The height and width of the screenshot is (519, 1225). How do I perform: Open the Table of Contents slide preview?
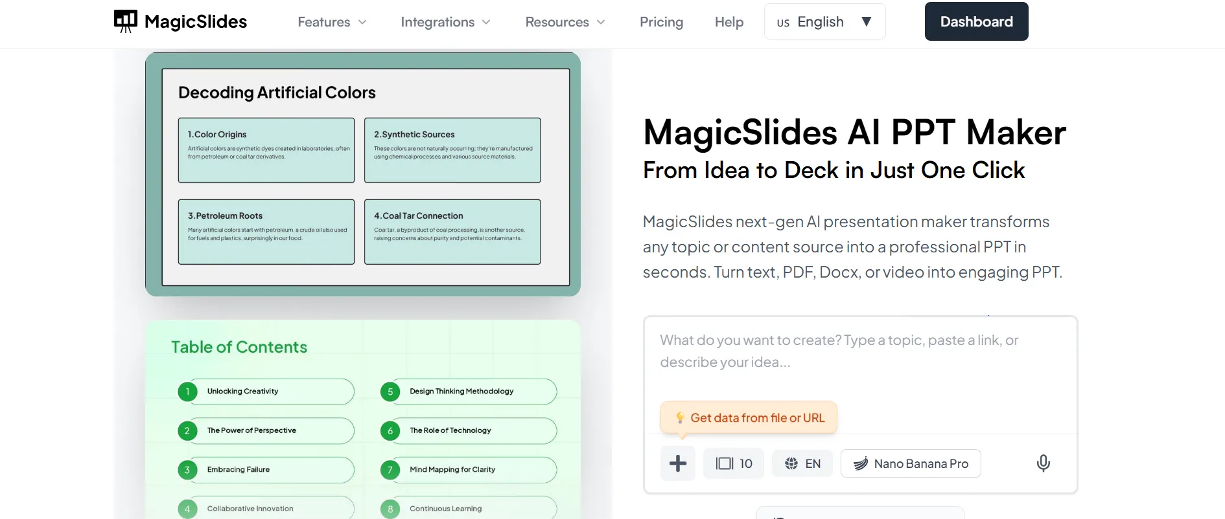click(363, 419)
